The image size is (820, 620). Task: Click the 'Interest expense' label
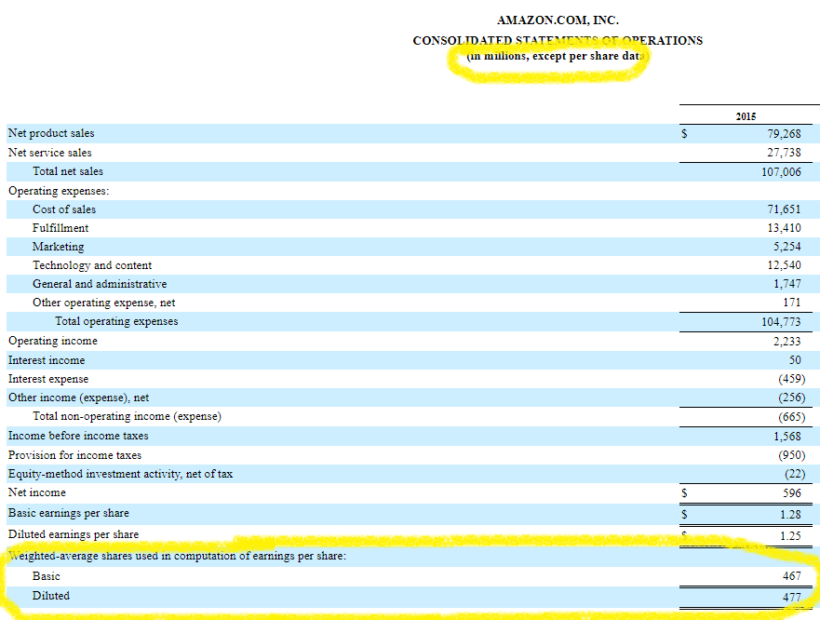(x=48, y=379)
